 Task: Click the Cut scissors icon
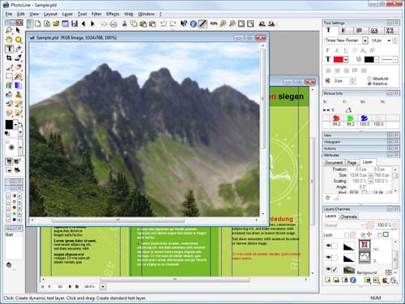125,24
